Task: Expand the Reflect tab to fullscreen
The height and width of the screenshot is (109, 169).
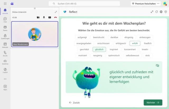Action: pos(152,12)
